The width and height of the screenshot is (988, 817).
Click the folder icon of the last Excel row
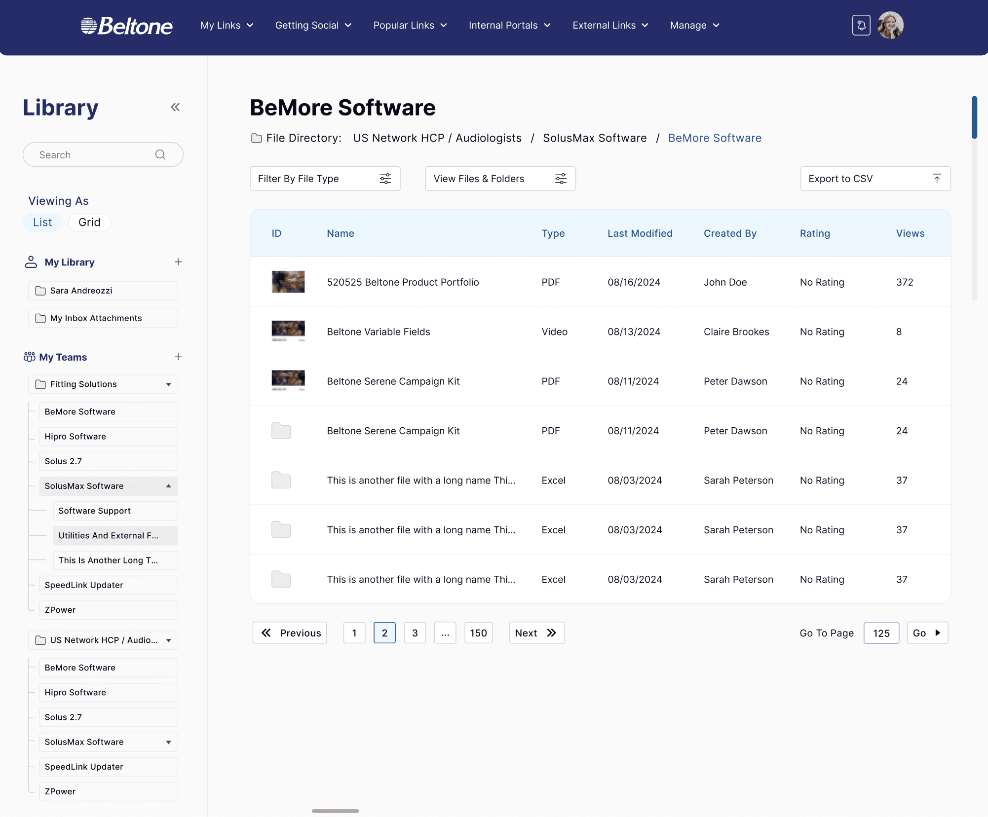point(281,579)
